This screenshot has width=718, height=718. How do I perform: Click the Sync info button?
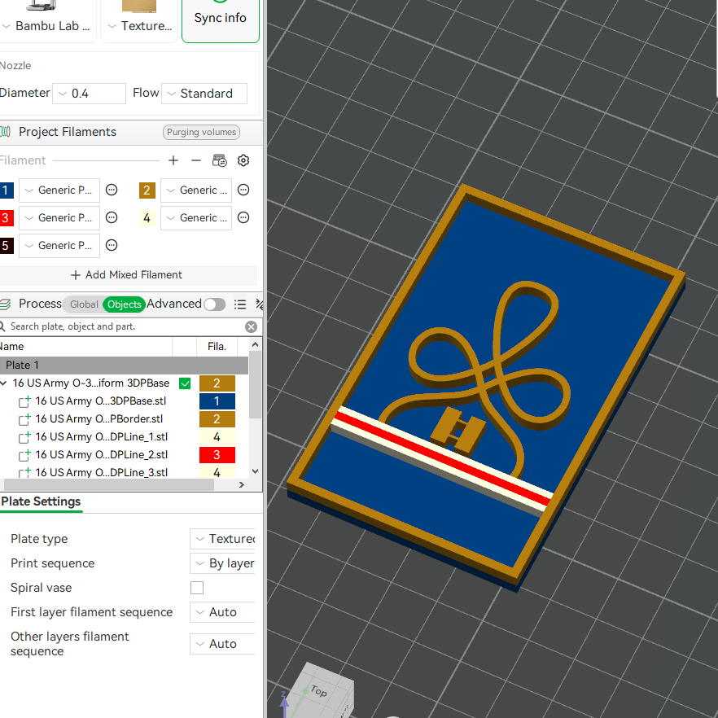(x=221, y=20)
